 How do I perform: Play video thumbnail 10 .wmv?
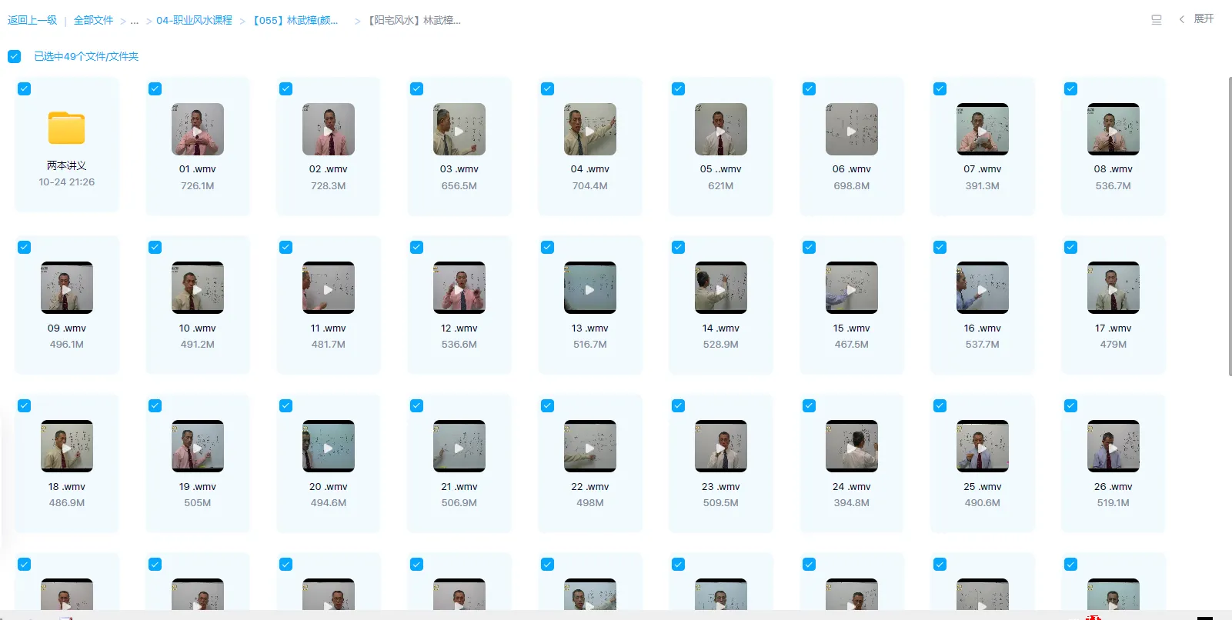coord(198,288)
